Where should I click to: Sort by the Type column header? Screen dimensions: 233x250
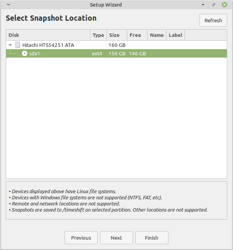click(x=98, y=35)
